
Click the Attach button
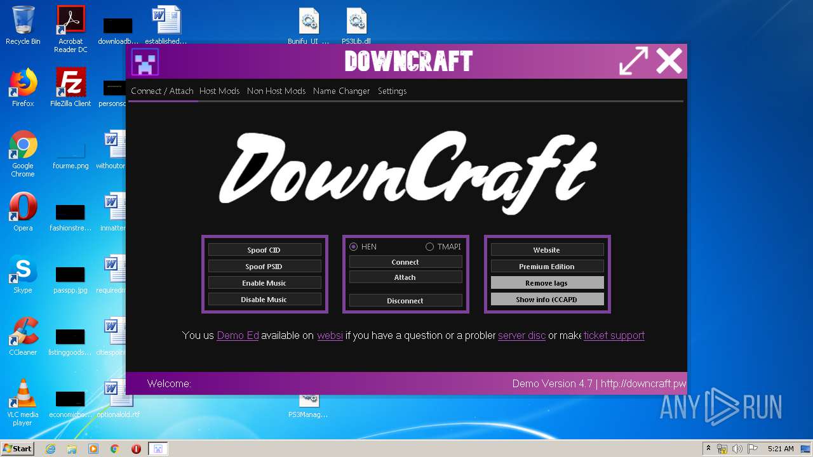tap(405, 277)
